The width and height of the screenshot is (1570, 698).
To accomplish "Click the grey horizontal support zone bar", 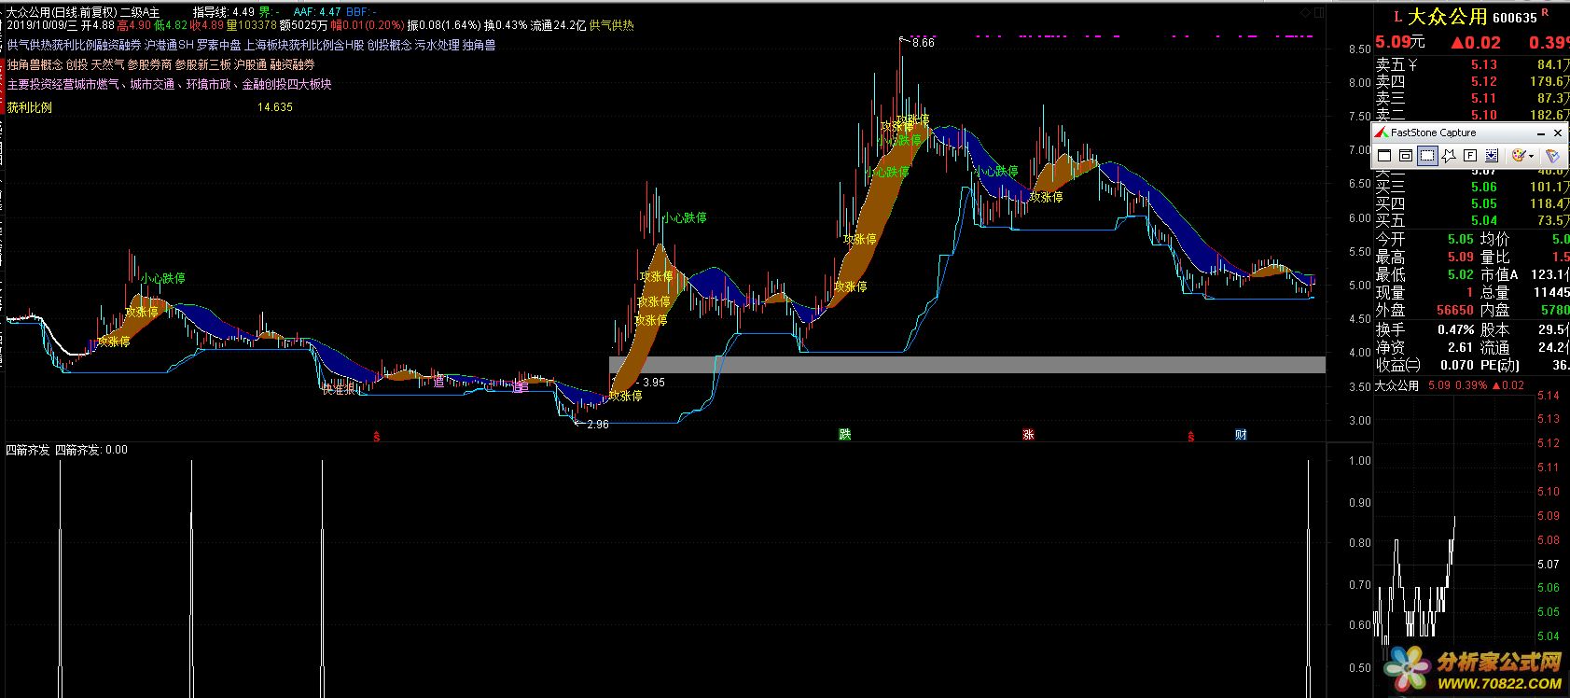I will tap(966, 365).
